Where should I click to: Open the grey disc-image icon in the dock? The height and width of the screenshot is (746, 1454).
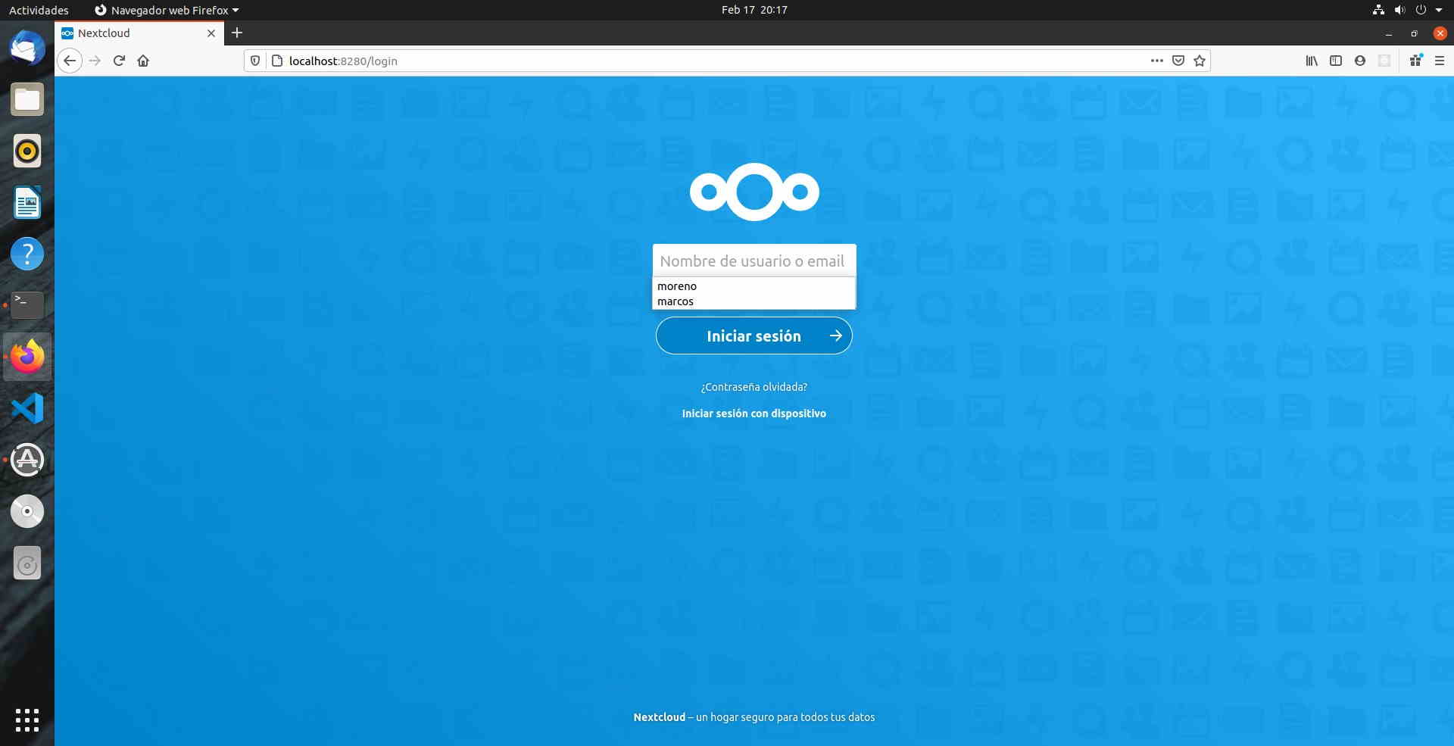[27, 563]
